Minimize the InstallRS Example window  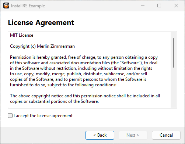(143, 6)
